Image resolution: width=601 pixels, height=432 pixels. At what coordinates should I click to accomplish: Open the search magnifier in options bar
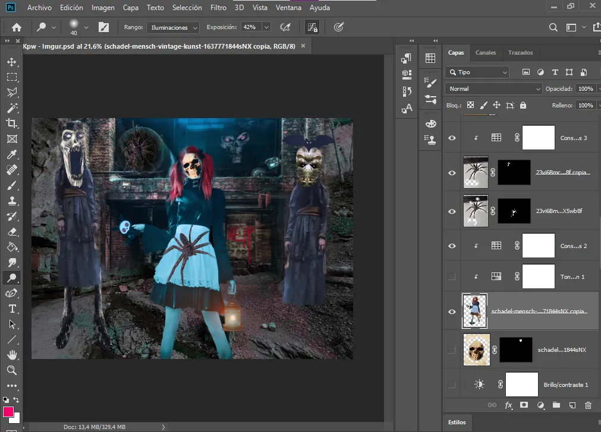(553, 27)
